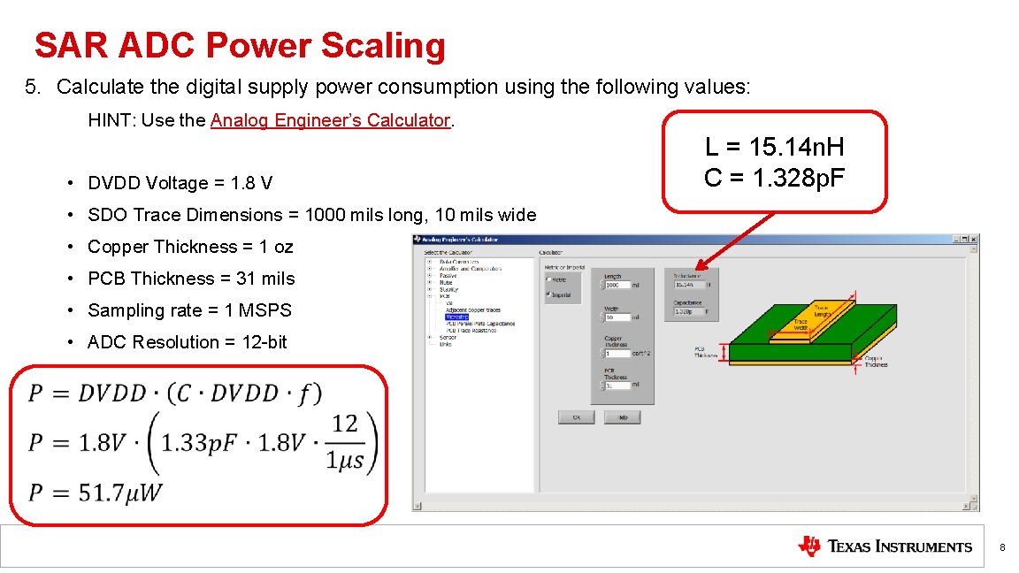This screenshot has width=1019, height=573.
Task: Select the Imperial radio button
Action: 548,294
